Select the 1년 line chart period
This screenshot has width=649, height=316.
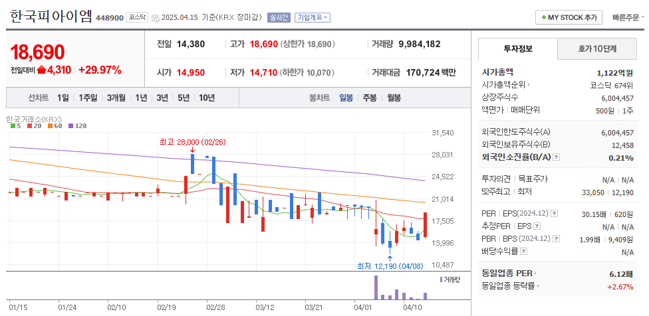tap(141, 98)
